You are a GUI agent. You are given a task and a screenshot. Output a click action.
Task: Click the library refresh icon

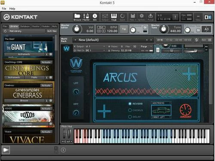tap(5, 31)
